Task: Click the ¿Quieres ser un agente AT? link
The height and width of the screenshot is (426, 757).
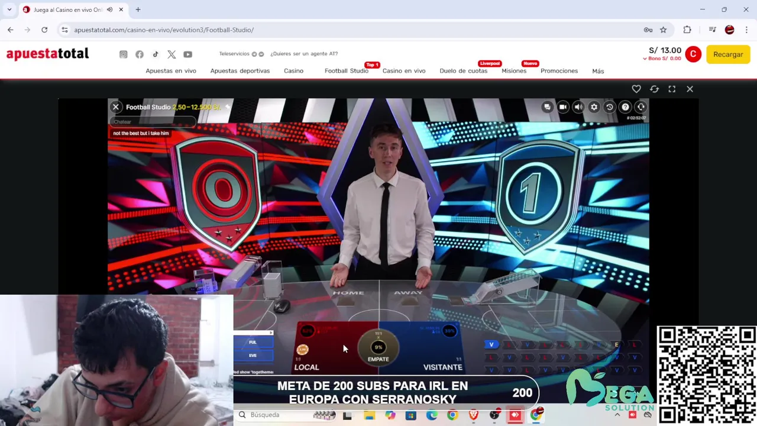Action: click(x=304, y=54)
